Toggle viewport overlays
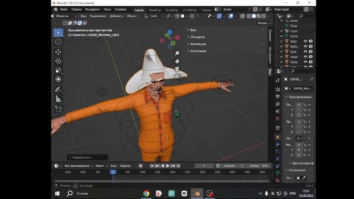Viewport: 354px width, 199px height. click(231, 16)
